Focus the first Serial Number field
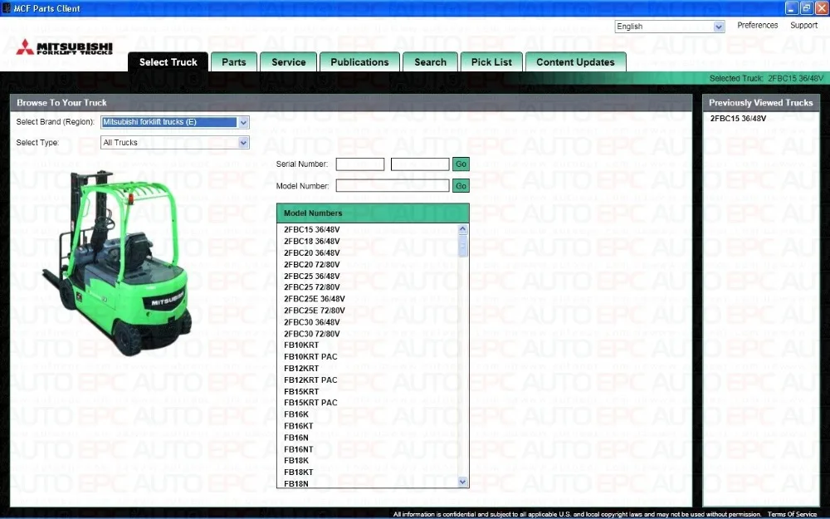830x519 pixels. [360, 164]
